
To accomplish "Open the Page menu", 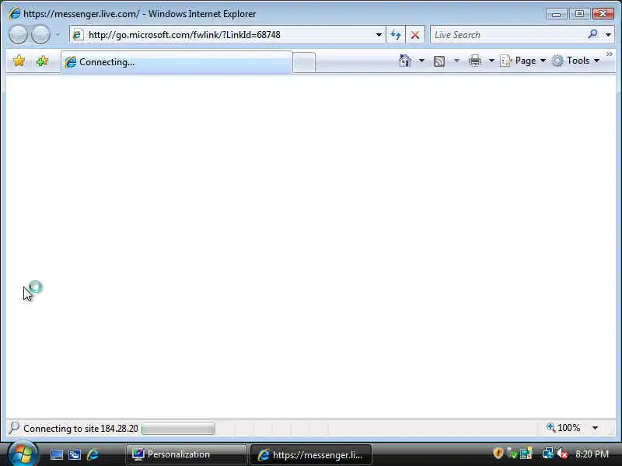I will click(x=522, y=61).
